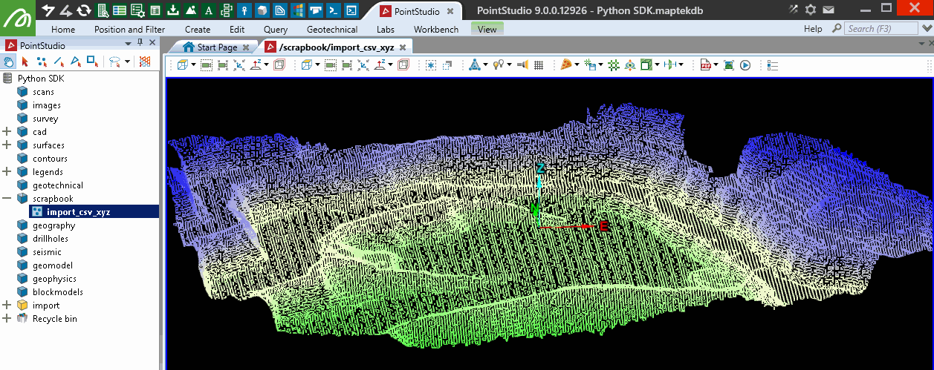Open the PDF export dropdown arrow

coord(716,65)
